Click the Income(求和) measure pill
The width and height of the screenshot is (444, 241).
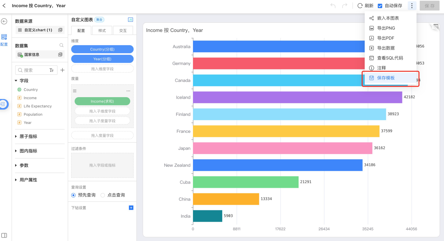pos(102,101)
